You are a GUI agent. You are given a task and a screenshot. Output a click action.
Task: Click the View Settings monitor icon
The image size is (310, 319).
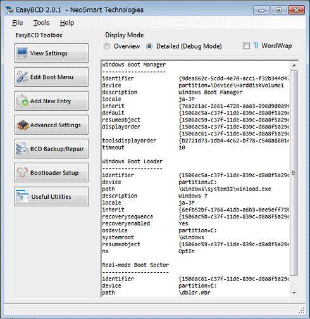point(22,53)
